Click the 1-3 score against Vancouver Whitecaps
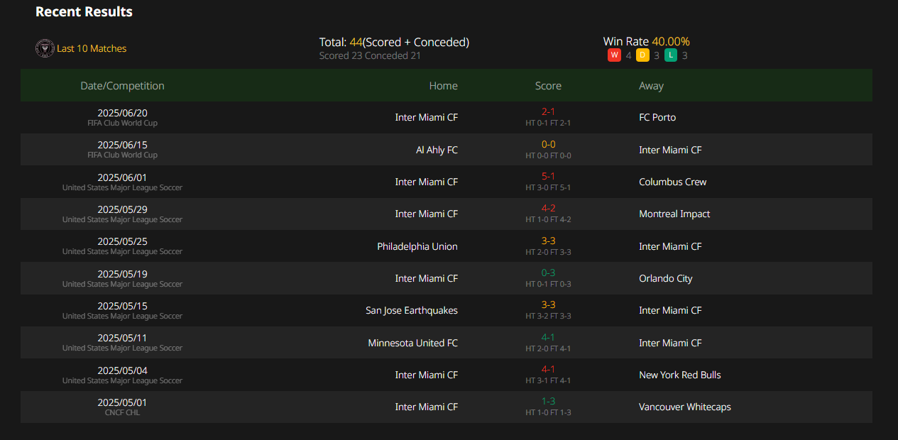The height and width of the screenshot is (440, 898). pos(548,401)
